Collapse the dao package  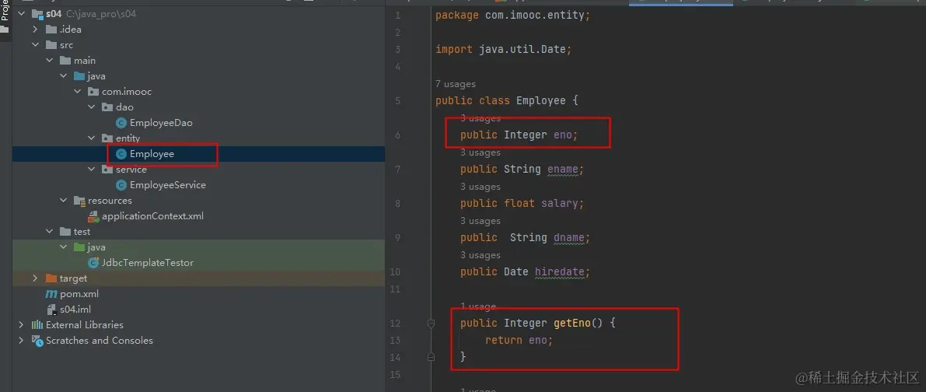(x=91, y=107)
